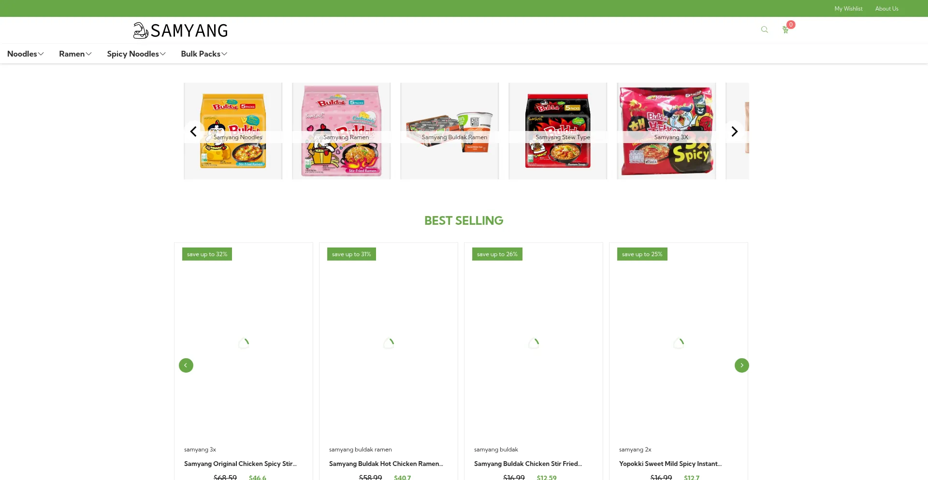The height and width of the screenshot is (480, 928).
Task: Open the search magnifier icon
Action: (x=764, y=29)
